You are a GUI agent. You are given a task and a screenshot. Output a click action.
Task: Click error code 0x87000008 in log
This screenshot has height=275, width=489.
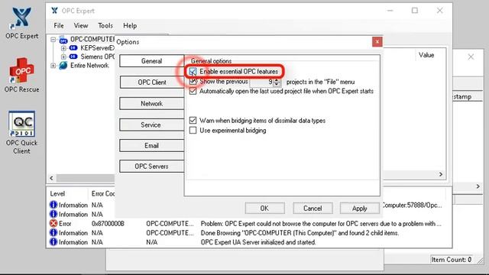[x=108, y=224]
